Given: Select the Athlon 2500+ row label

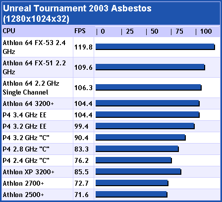Looking at the screenshot, I should (23, 195).
